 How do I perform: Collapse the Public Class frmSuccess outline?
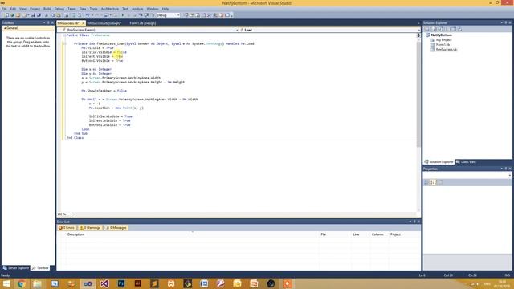[64, 35]
